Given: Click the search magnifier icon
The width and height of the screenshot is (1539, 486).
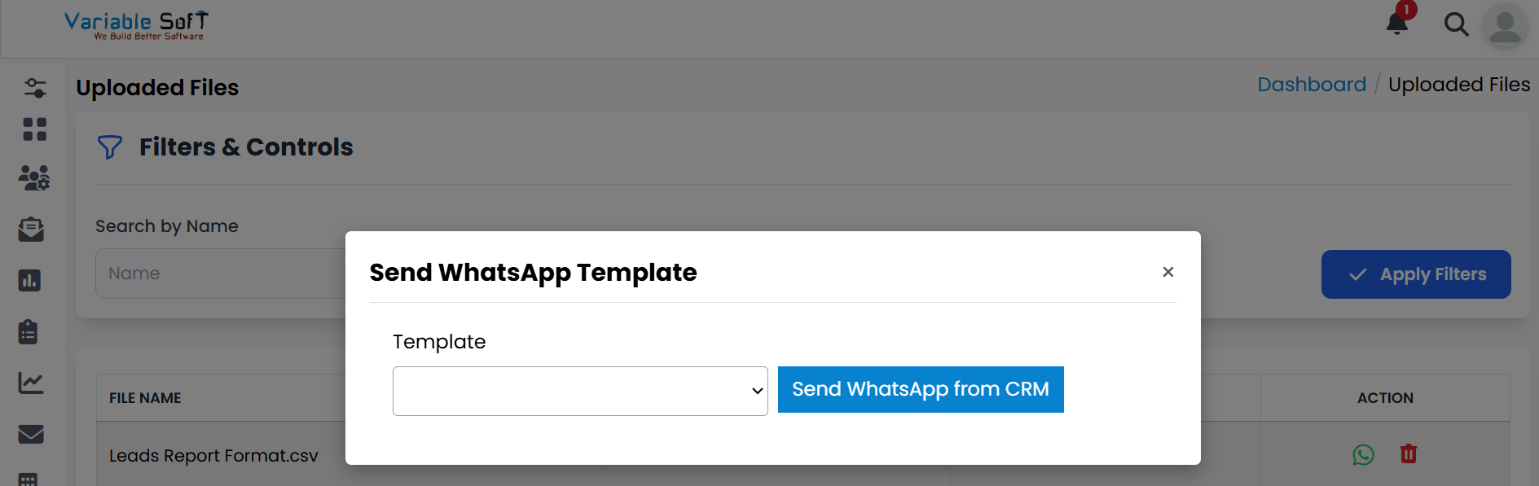Looking at the screenshot, I should click(x=1456, y=24).
